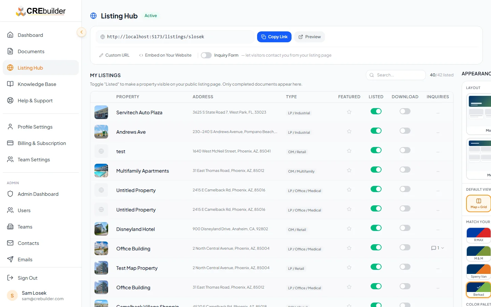The width and height of the screenshot is (491, 307).
Task: Expand inquiries for Office Building
Action: (437, 248)
